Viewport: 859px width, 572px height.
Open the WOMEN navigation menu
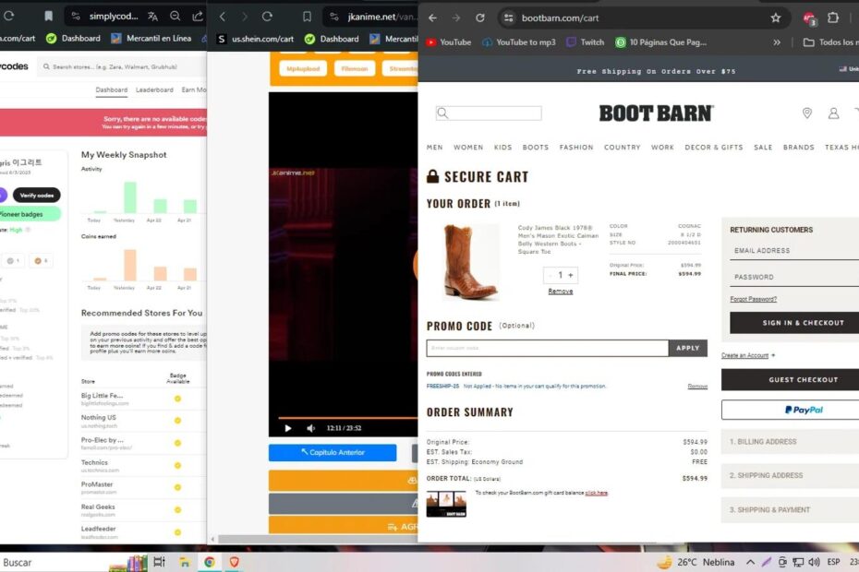tap(468, 148)
